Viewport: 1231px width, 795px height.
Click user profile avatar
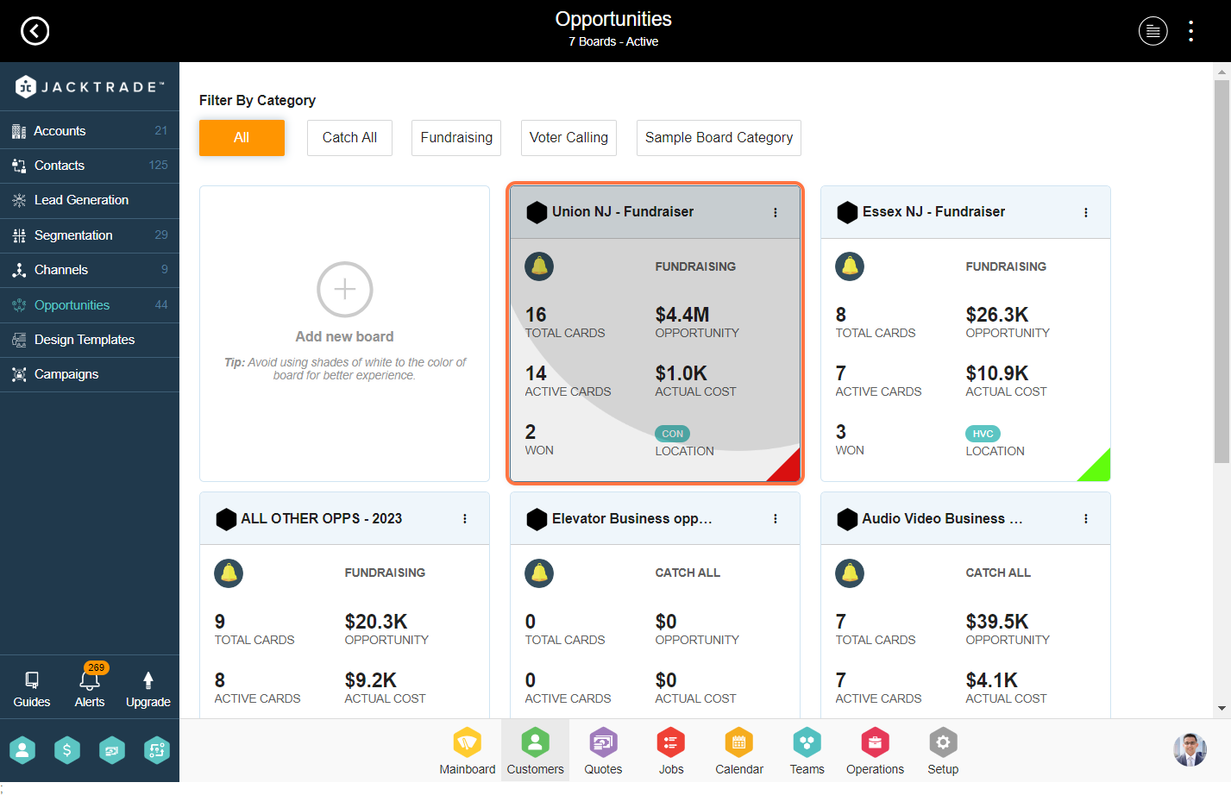click(1190, 750)
